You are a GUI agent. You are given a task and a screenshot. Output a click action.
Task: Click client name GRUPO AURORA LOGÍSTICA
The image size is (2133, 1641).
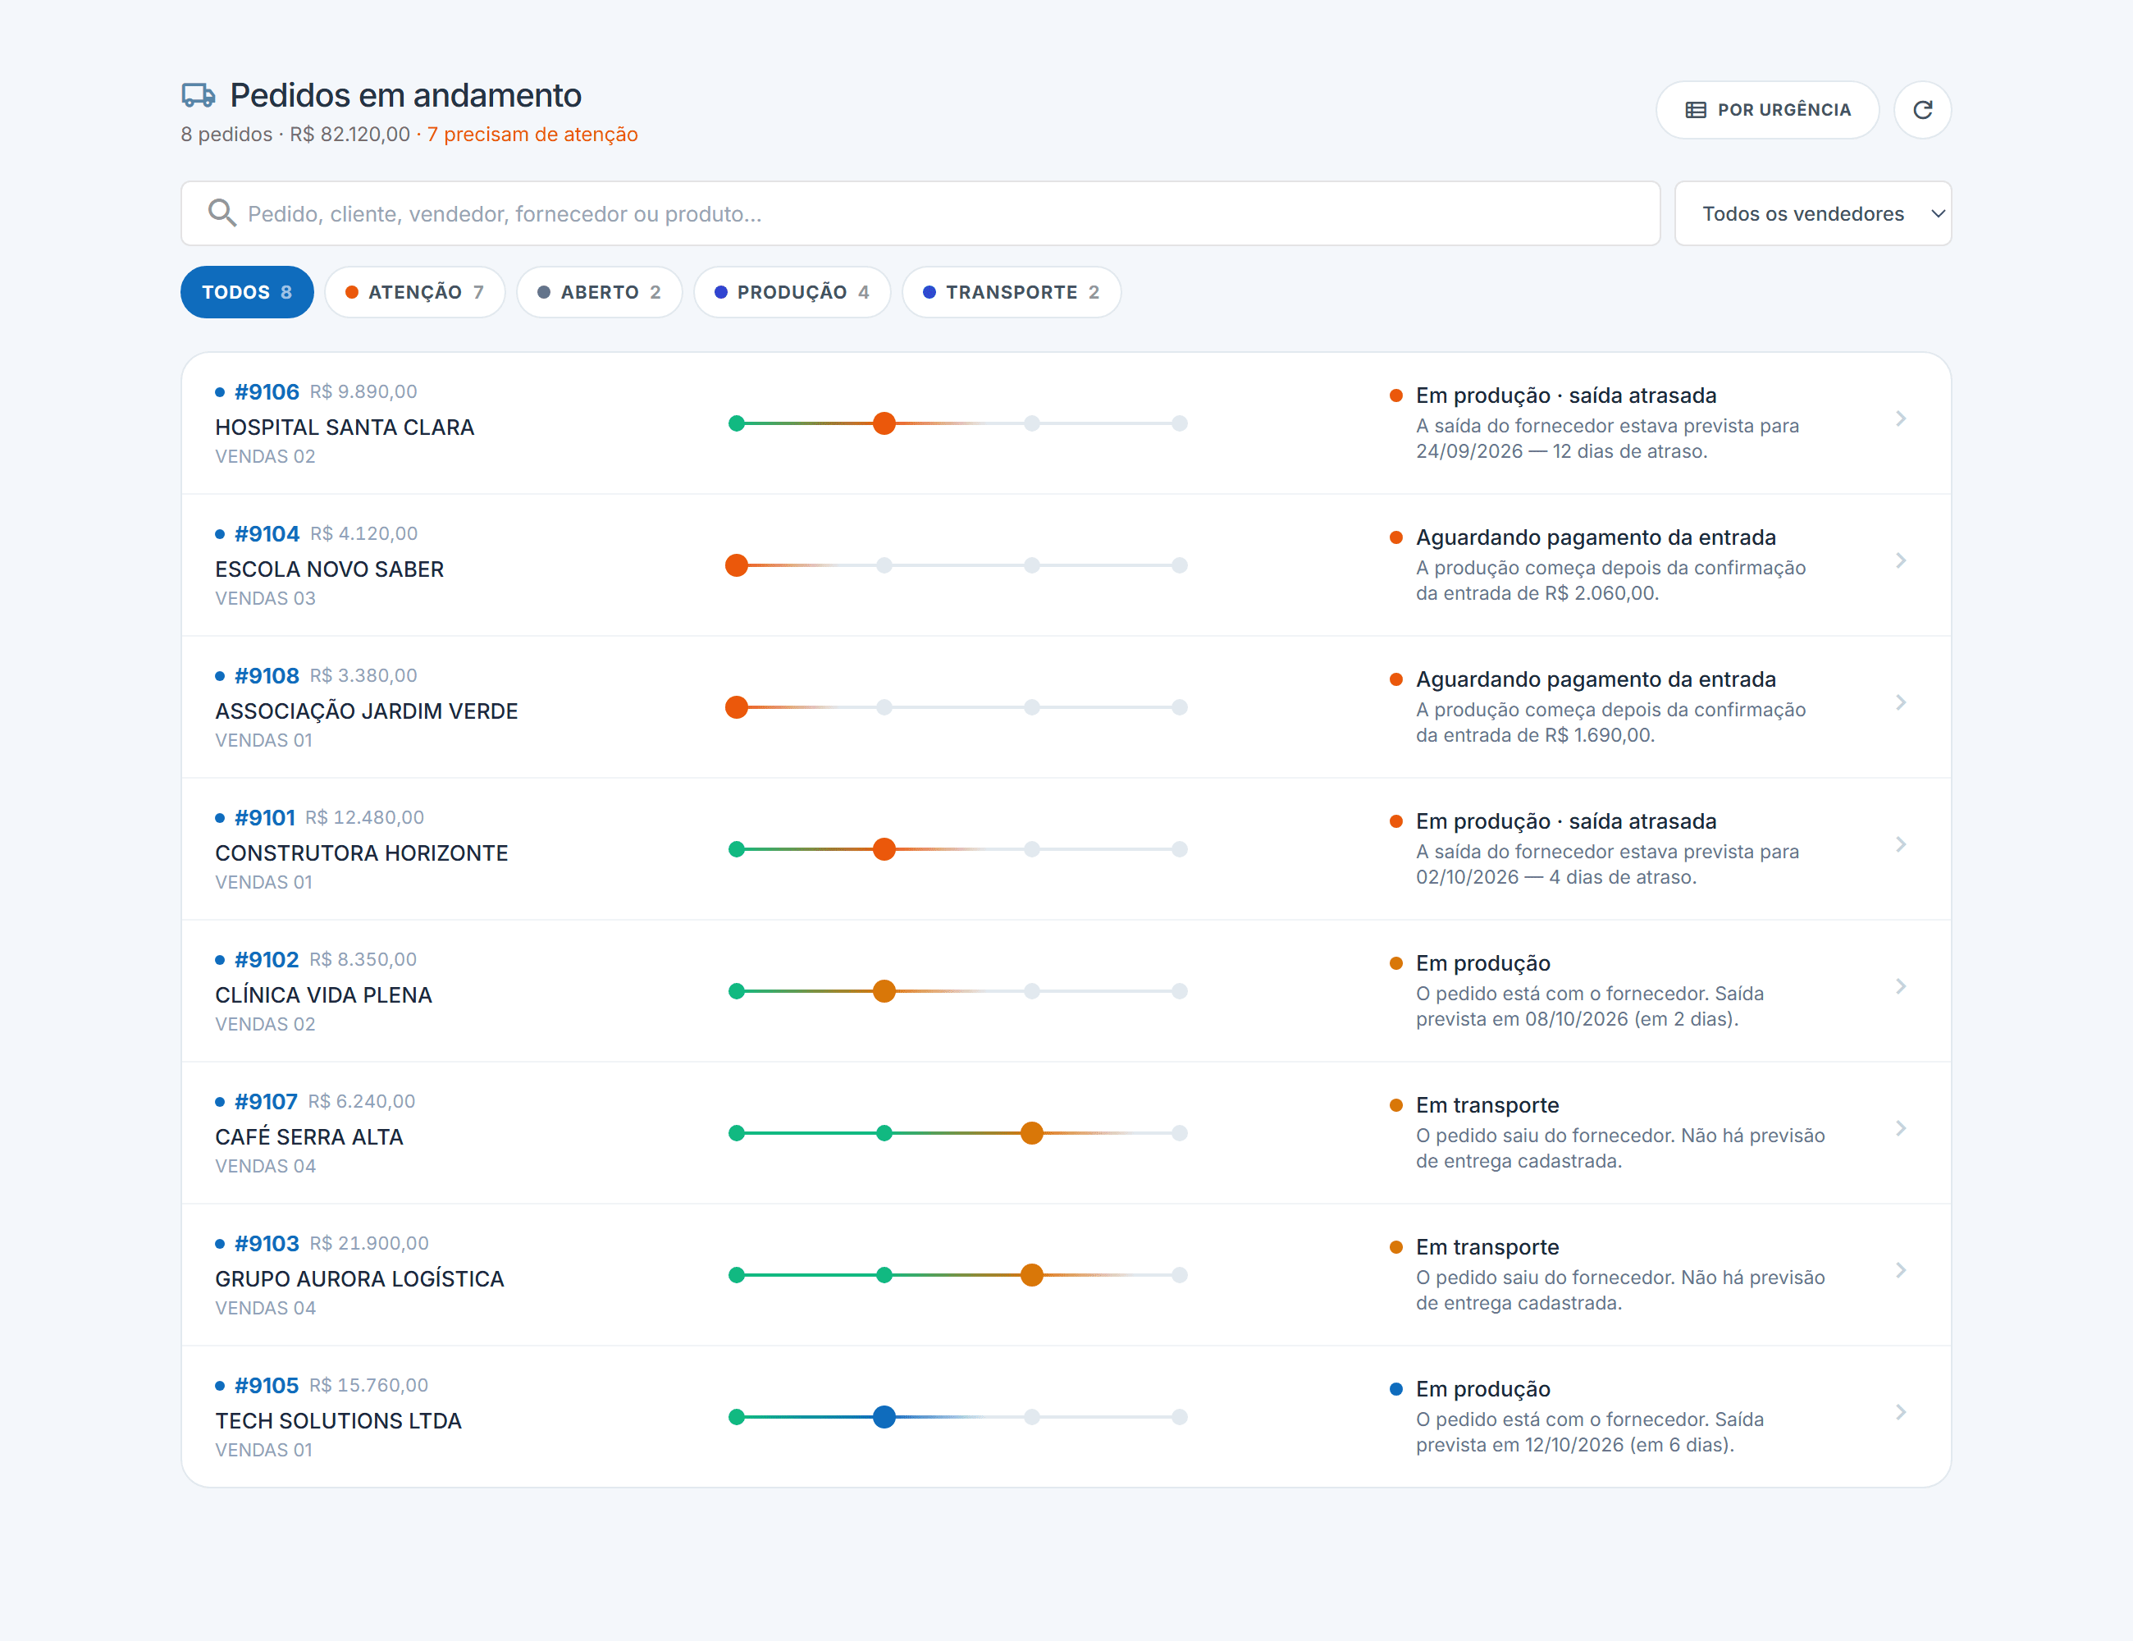pyautogui.click(x=359, y=1278)
